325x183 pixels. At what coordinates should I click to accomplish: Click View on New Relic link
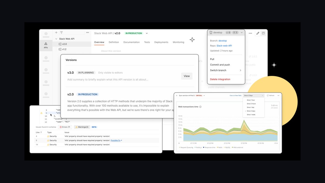[x=235, y=95]
